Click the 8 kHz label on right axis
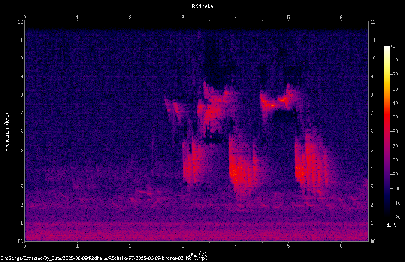Screen dimensions: 405x262 tap(372, 95)
